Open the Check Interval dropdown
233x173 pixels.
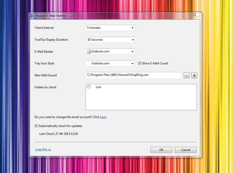point(110,28)
